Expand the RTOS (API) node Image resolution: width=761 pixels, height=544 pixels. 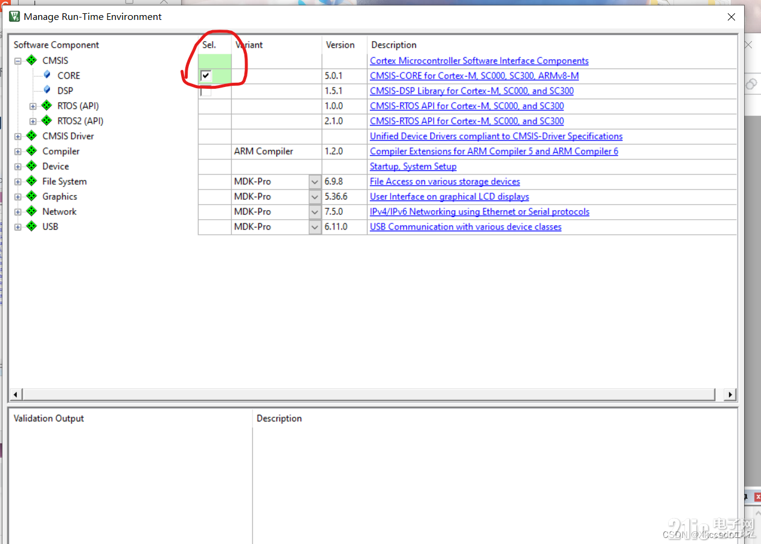pyautogui.click(x=33, y=106)
